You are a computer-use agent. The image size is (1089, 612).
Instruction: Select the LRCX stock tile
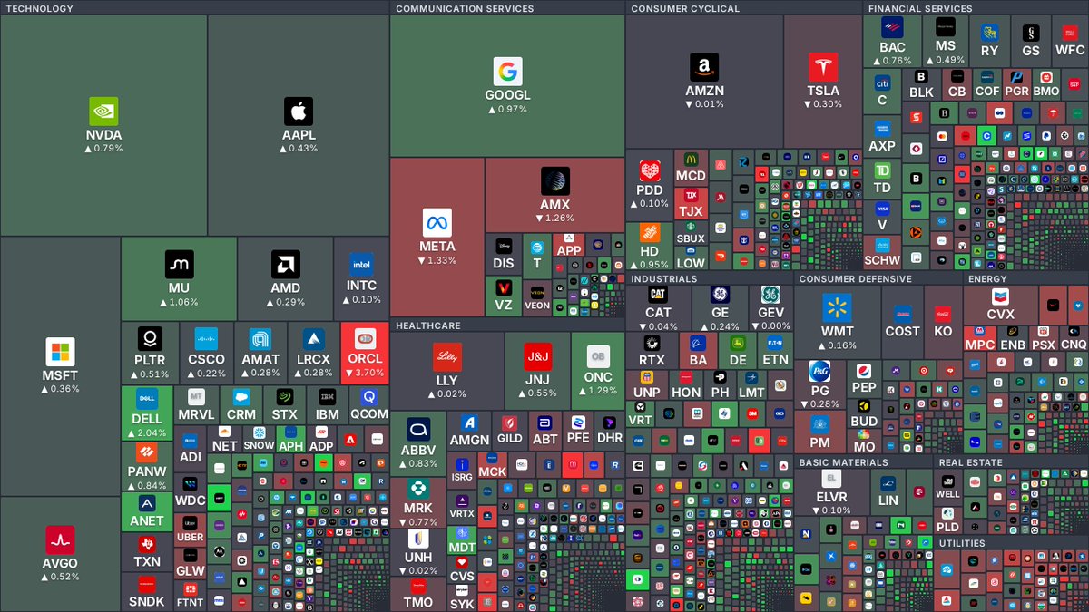(x=313, y=352)
